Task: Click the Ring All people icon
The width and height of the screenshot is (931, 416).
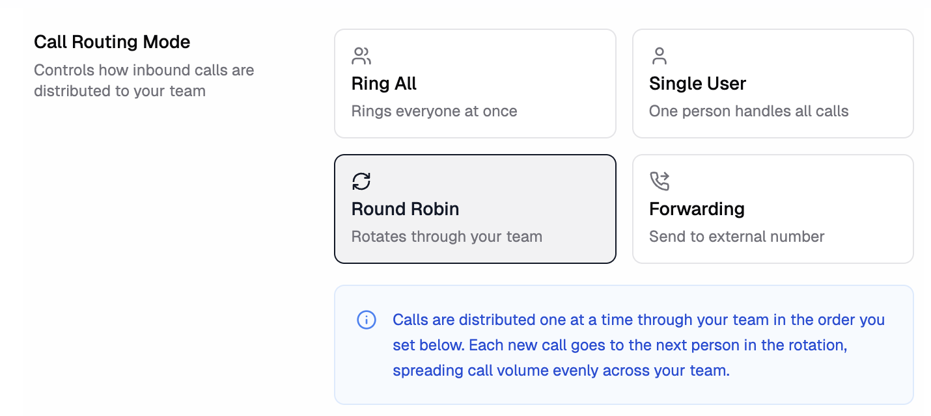Action: click(x=361, y=56)
